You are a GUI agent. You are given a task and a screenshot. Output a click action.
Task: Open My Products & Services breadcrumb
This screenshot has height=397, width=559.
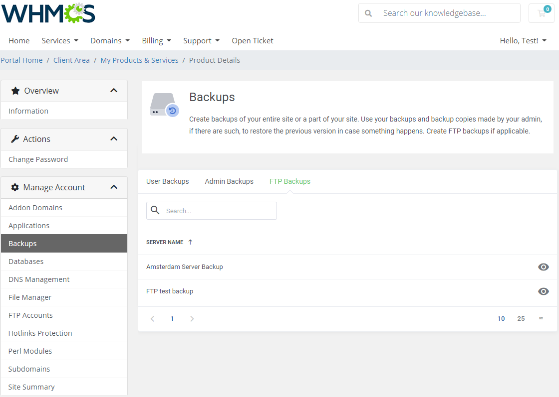[x=139, y=60]
